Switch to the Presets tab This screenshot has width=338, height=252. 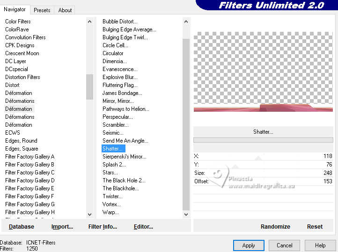pos(42,10)
